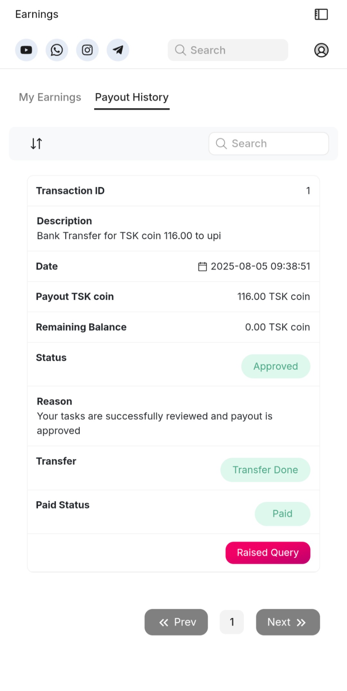Toggle the sidebar panel icon
This screenshot has width=347, height=691.
[x=321, y=14]
